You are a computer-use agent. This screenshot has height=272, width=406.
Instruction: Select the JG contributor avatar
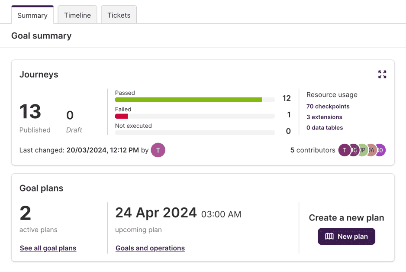(354, 150)
